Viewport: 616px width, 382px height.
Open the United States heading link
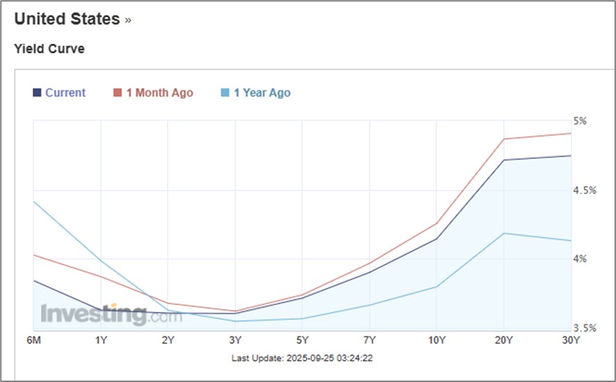(x=67, y=19)
